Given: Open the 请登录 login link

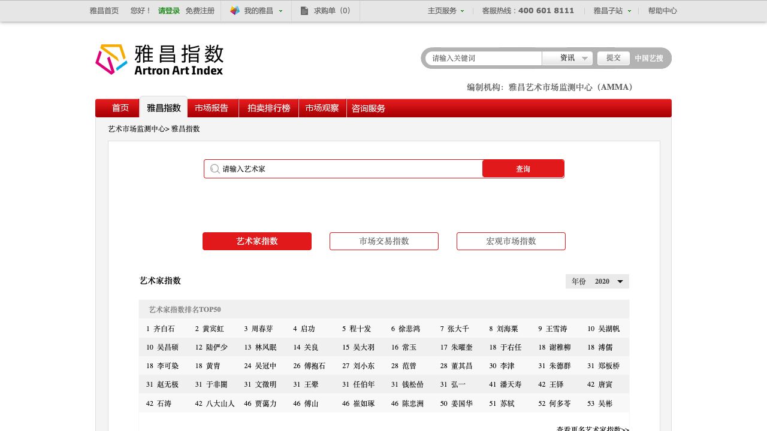Looking at the screenshot, I should [168, 11].
